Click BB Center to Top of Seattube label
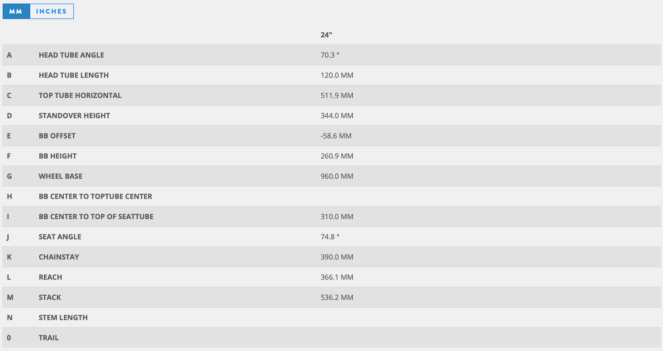Screen dimensions: 663x351 96,217
